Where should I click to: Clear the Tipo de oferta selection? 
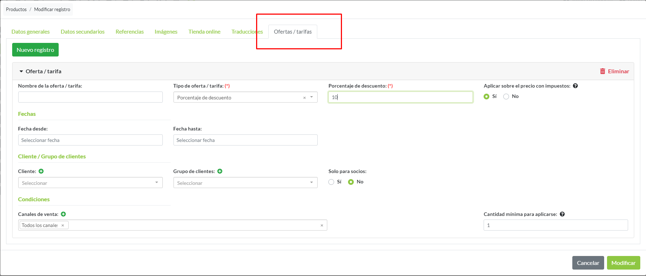click(x=304, y=98)
